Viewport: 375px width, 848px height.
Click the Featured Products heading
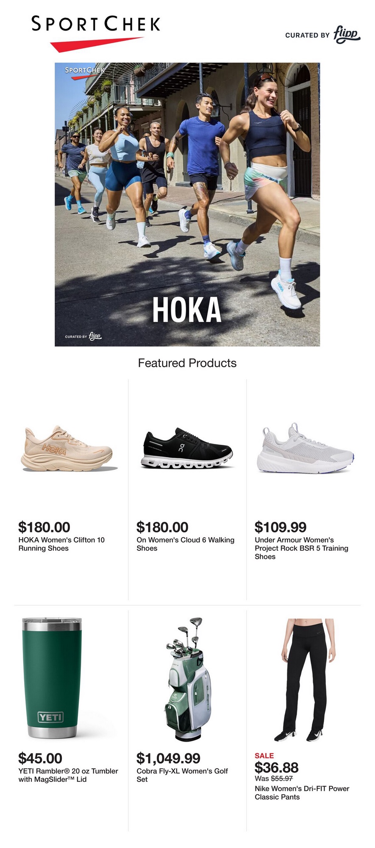coord(187,363)
